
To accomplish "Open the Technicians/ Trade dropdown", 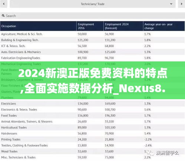I will tap(93, 4).
